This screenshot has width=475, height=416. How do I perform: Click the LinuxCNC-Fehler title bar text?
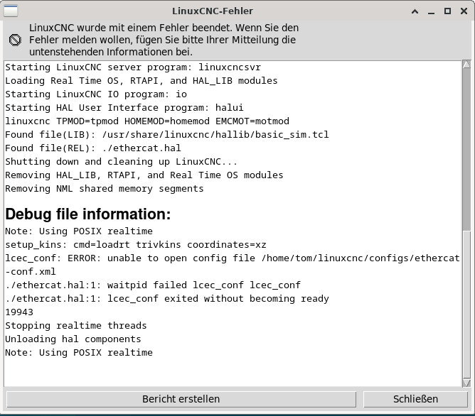click(x=213, y=11)
